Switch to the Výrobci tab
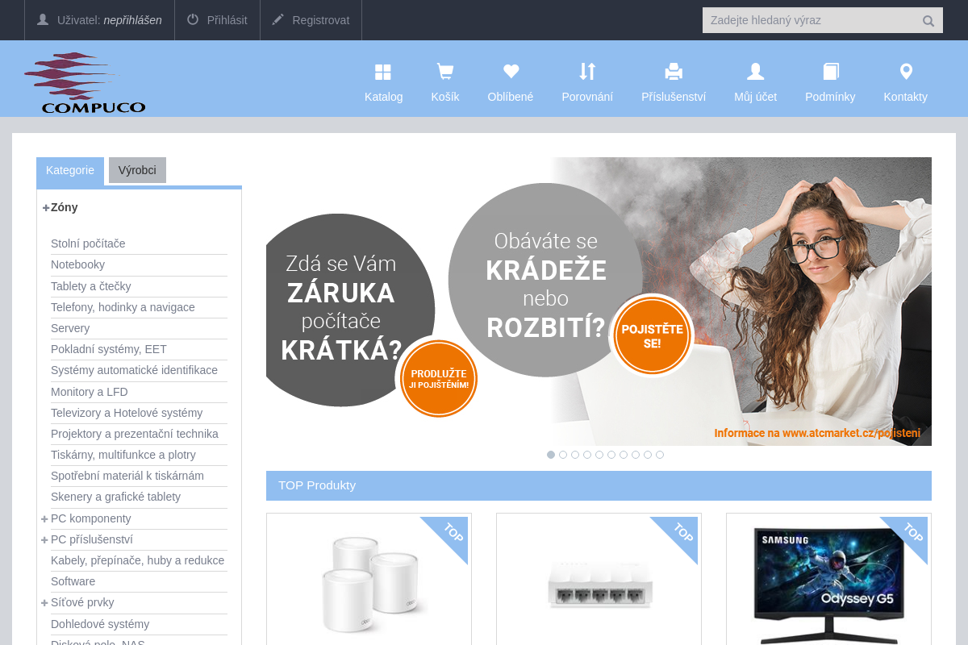 pos(137,170)
